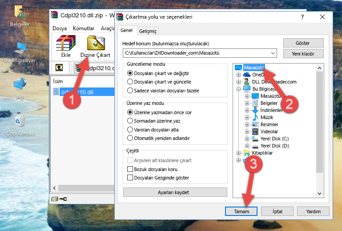The width and height of the screenshot is (342, 231).
Task: Open the Komutlar menu in WinRAR
Action: (84, 28)
